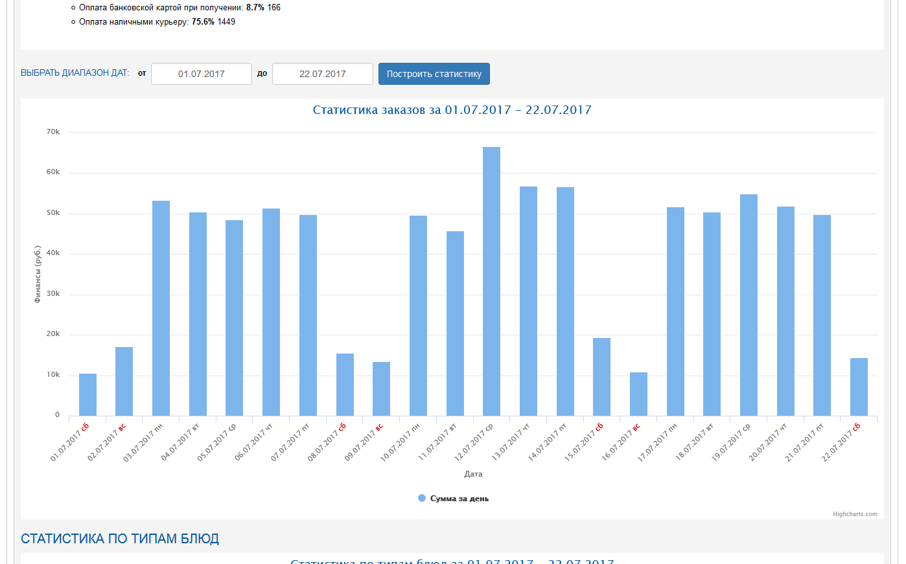The height and width of the screenshot is (564, 906).
Task: Select the bar for 17.07.2017
Action: click(675, 311)
